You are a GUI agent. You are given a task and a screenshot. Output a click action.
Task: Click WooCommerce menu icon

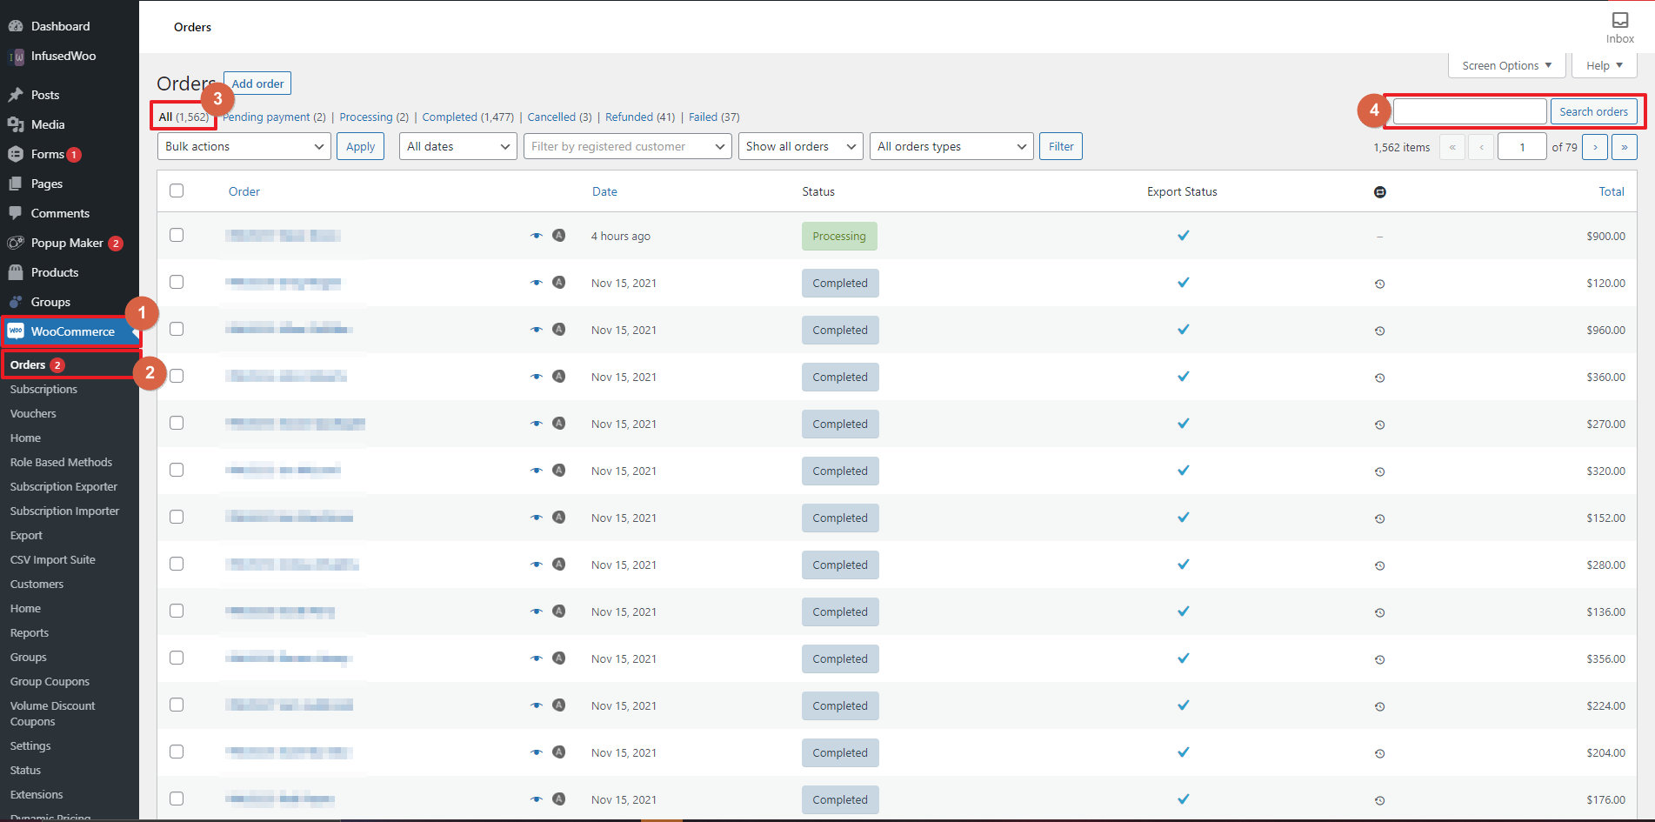tap(16, 331)
